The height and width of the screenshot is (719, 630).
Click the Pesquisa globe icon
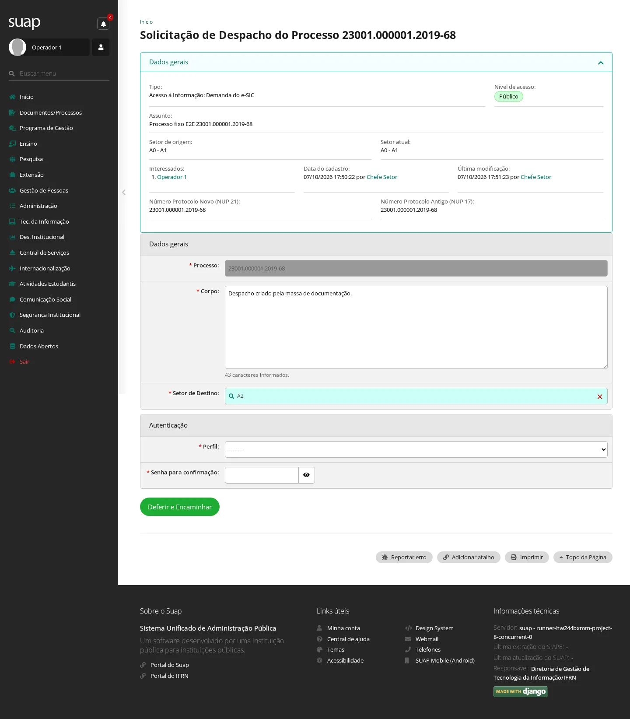12,159
